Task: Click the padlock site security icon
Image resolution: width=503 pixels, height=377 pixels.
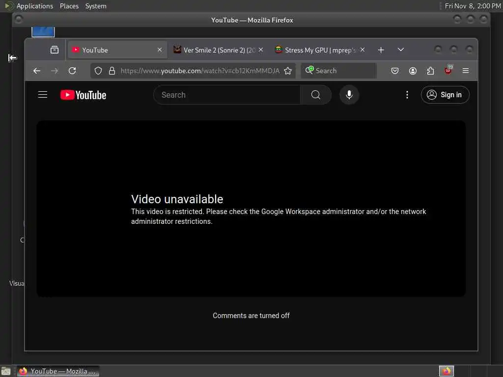Action: click(x=112, y=71)
